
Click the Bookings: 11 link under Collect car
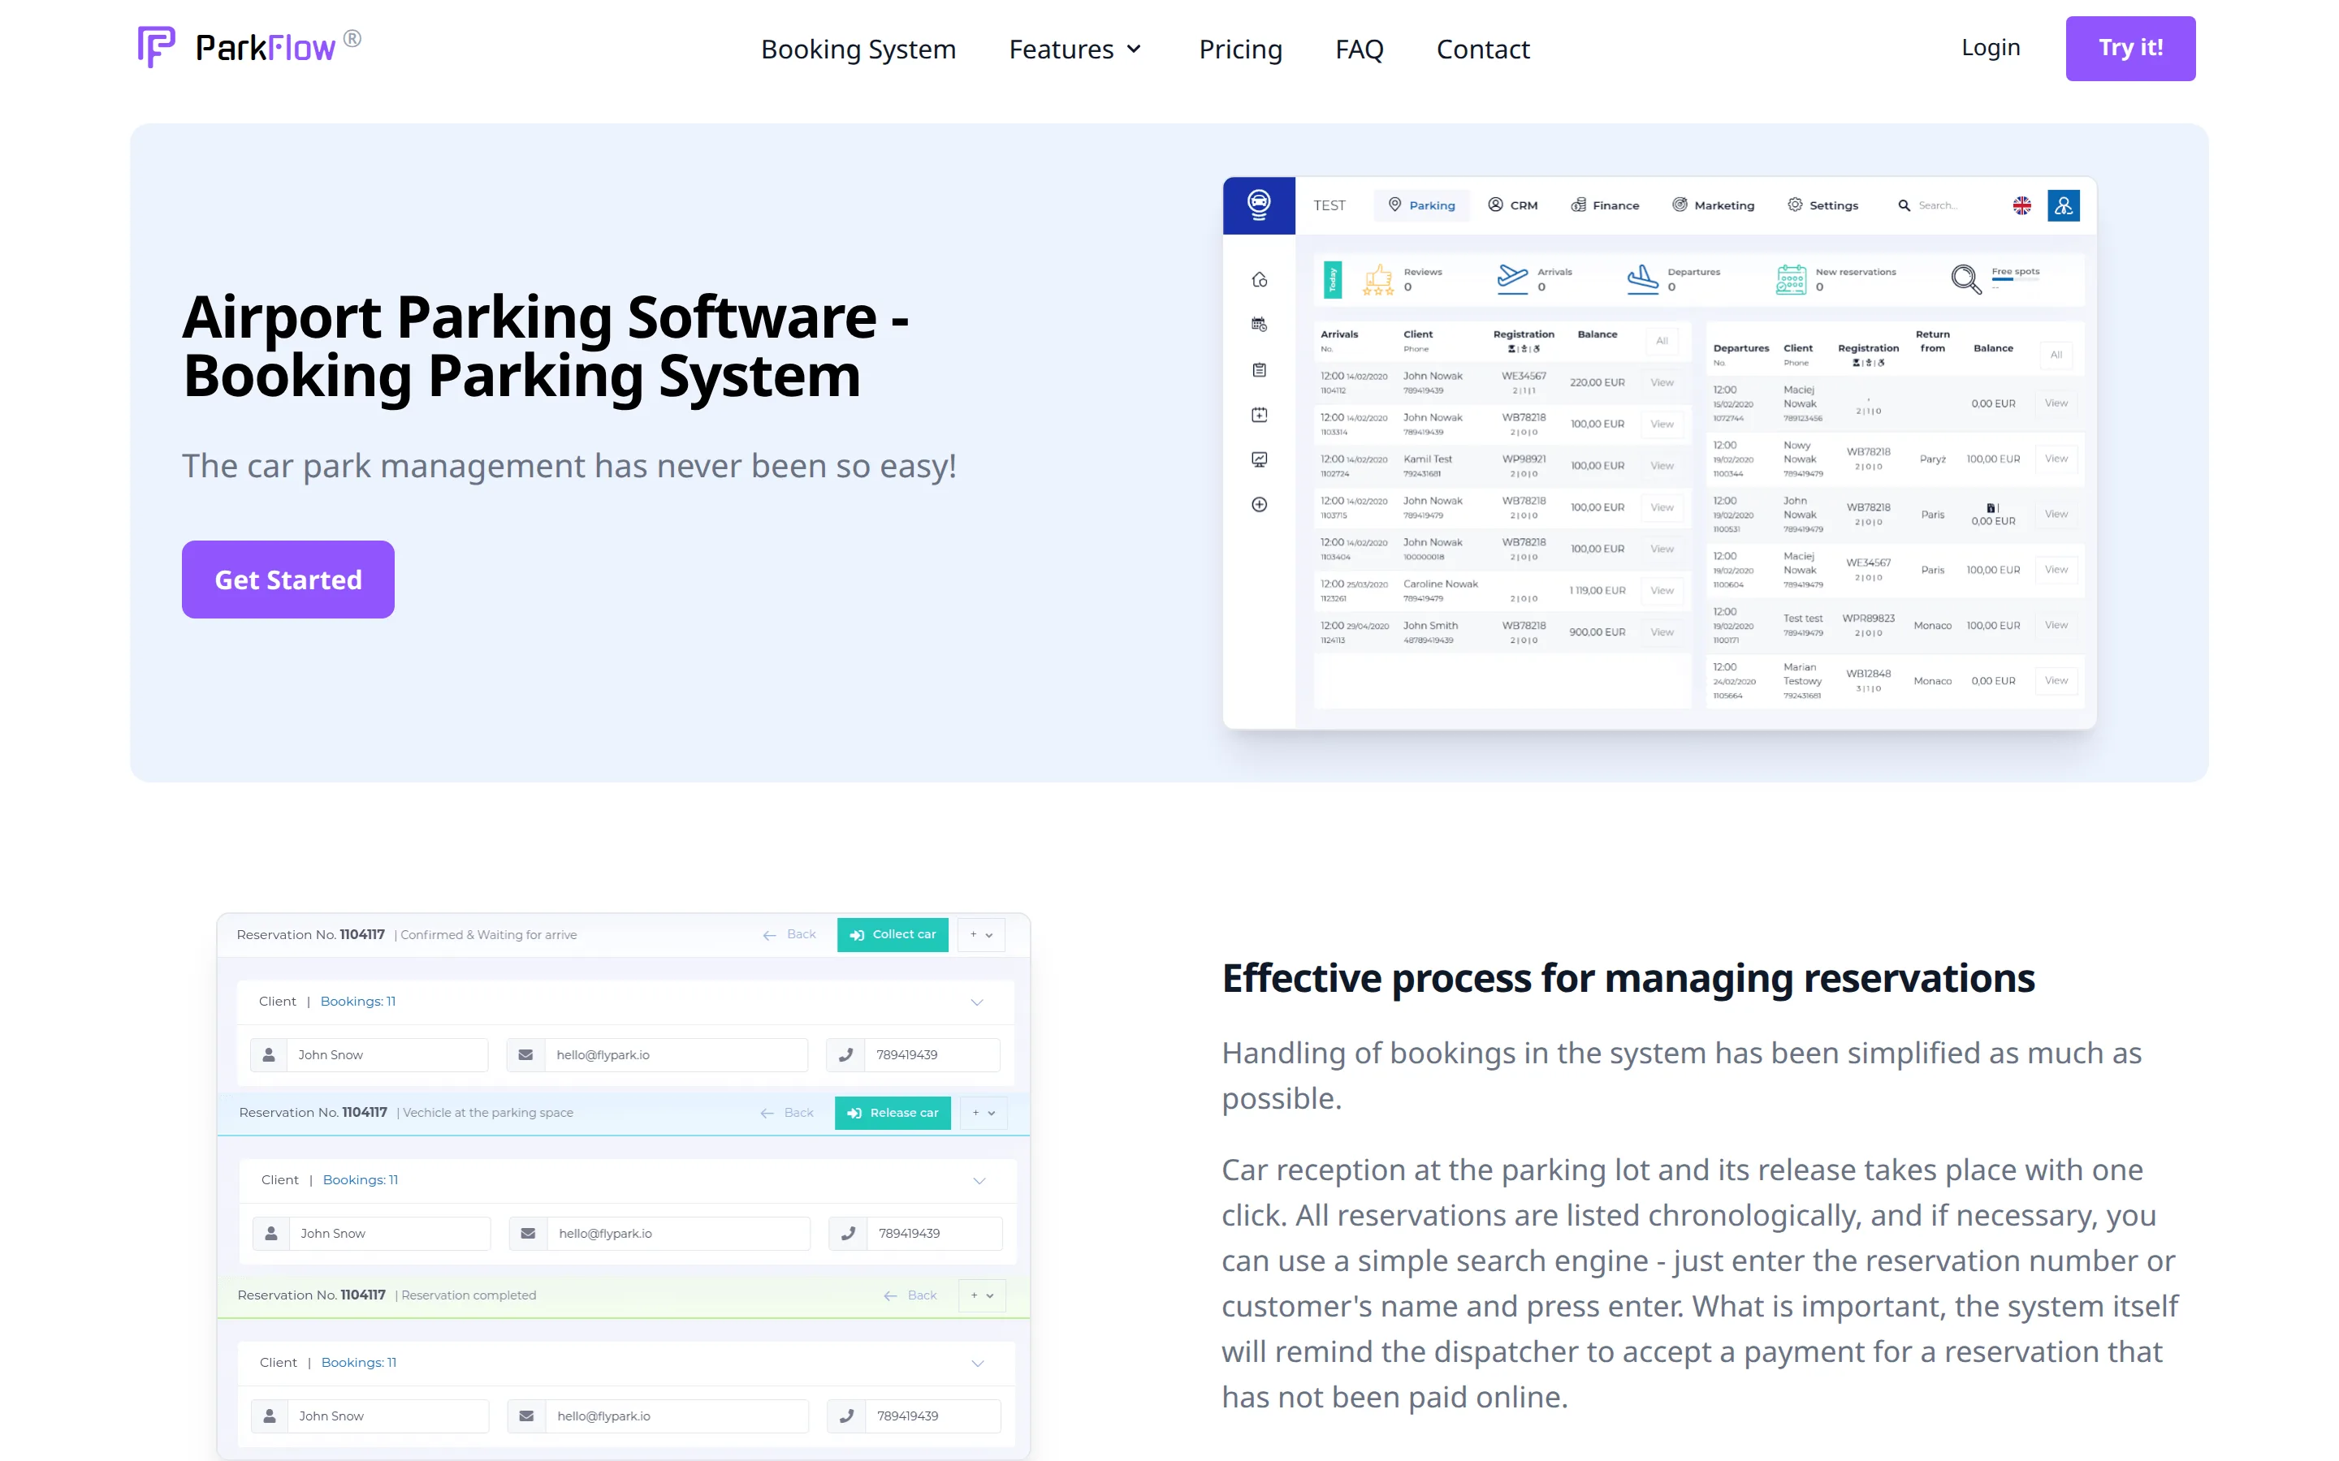pos(357,1001)
